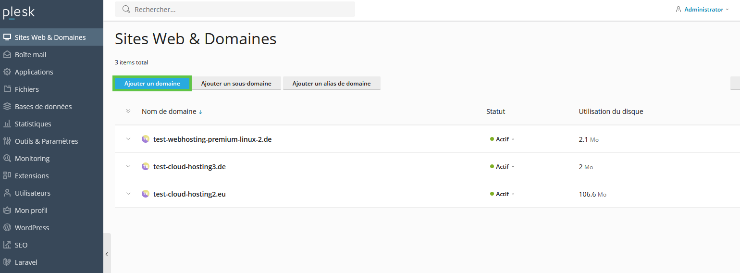Open the SEO sidebar entry
Viewport: 740px width, 273px height.
[51, 245]
